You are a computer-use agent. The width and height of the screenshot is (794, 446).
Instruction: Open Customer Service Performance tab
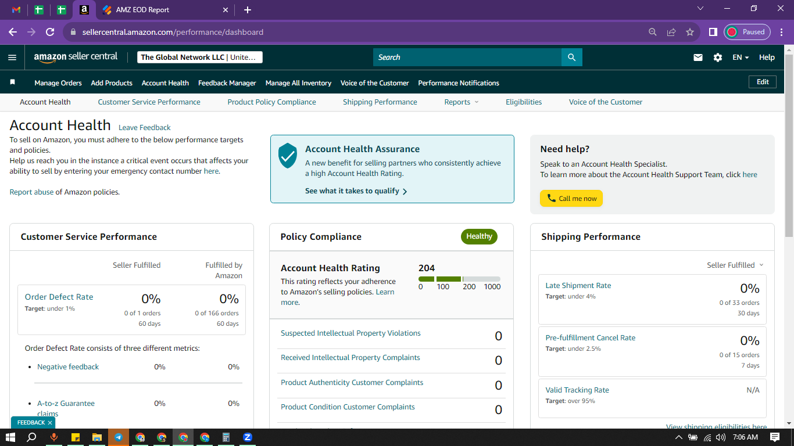tap(149, 102)
